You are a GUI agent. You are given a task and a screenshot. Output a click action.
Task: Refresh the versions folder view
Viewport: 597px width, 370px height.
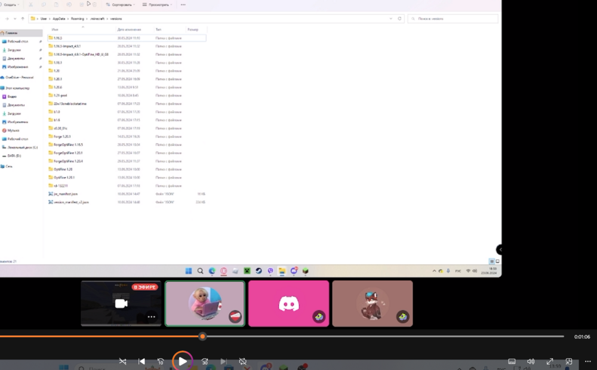pos(399,18)
